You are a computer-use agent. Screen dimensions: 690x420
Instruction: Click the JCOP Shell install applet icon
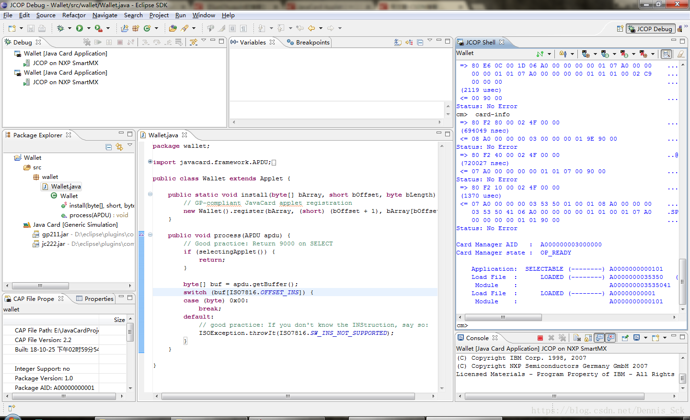[x=605, y=54]
